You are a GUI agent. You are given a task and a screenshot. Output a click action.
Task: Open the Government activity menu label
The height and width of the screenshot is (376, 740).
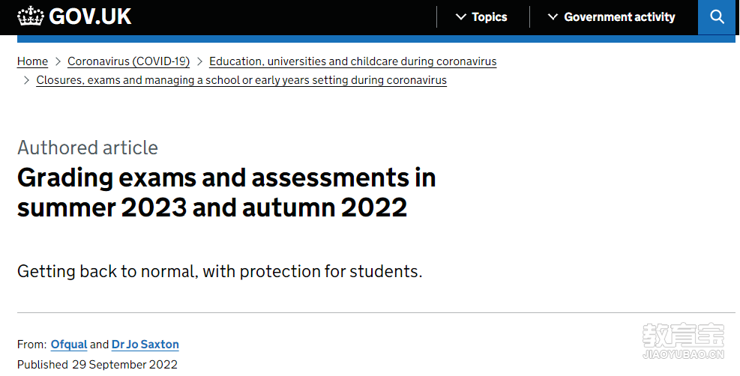(619, 17)
